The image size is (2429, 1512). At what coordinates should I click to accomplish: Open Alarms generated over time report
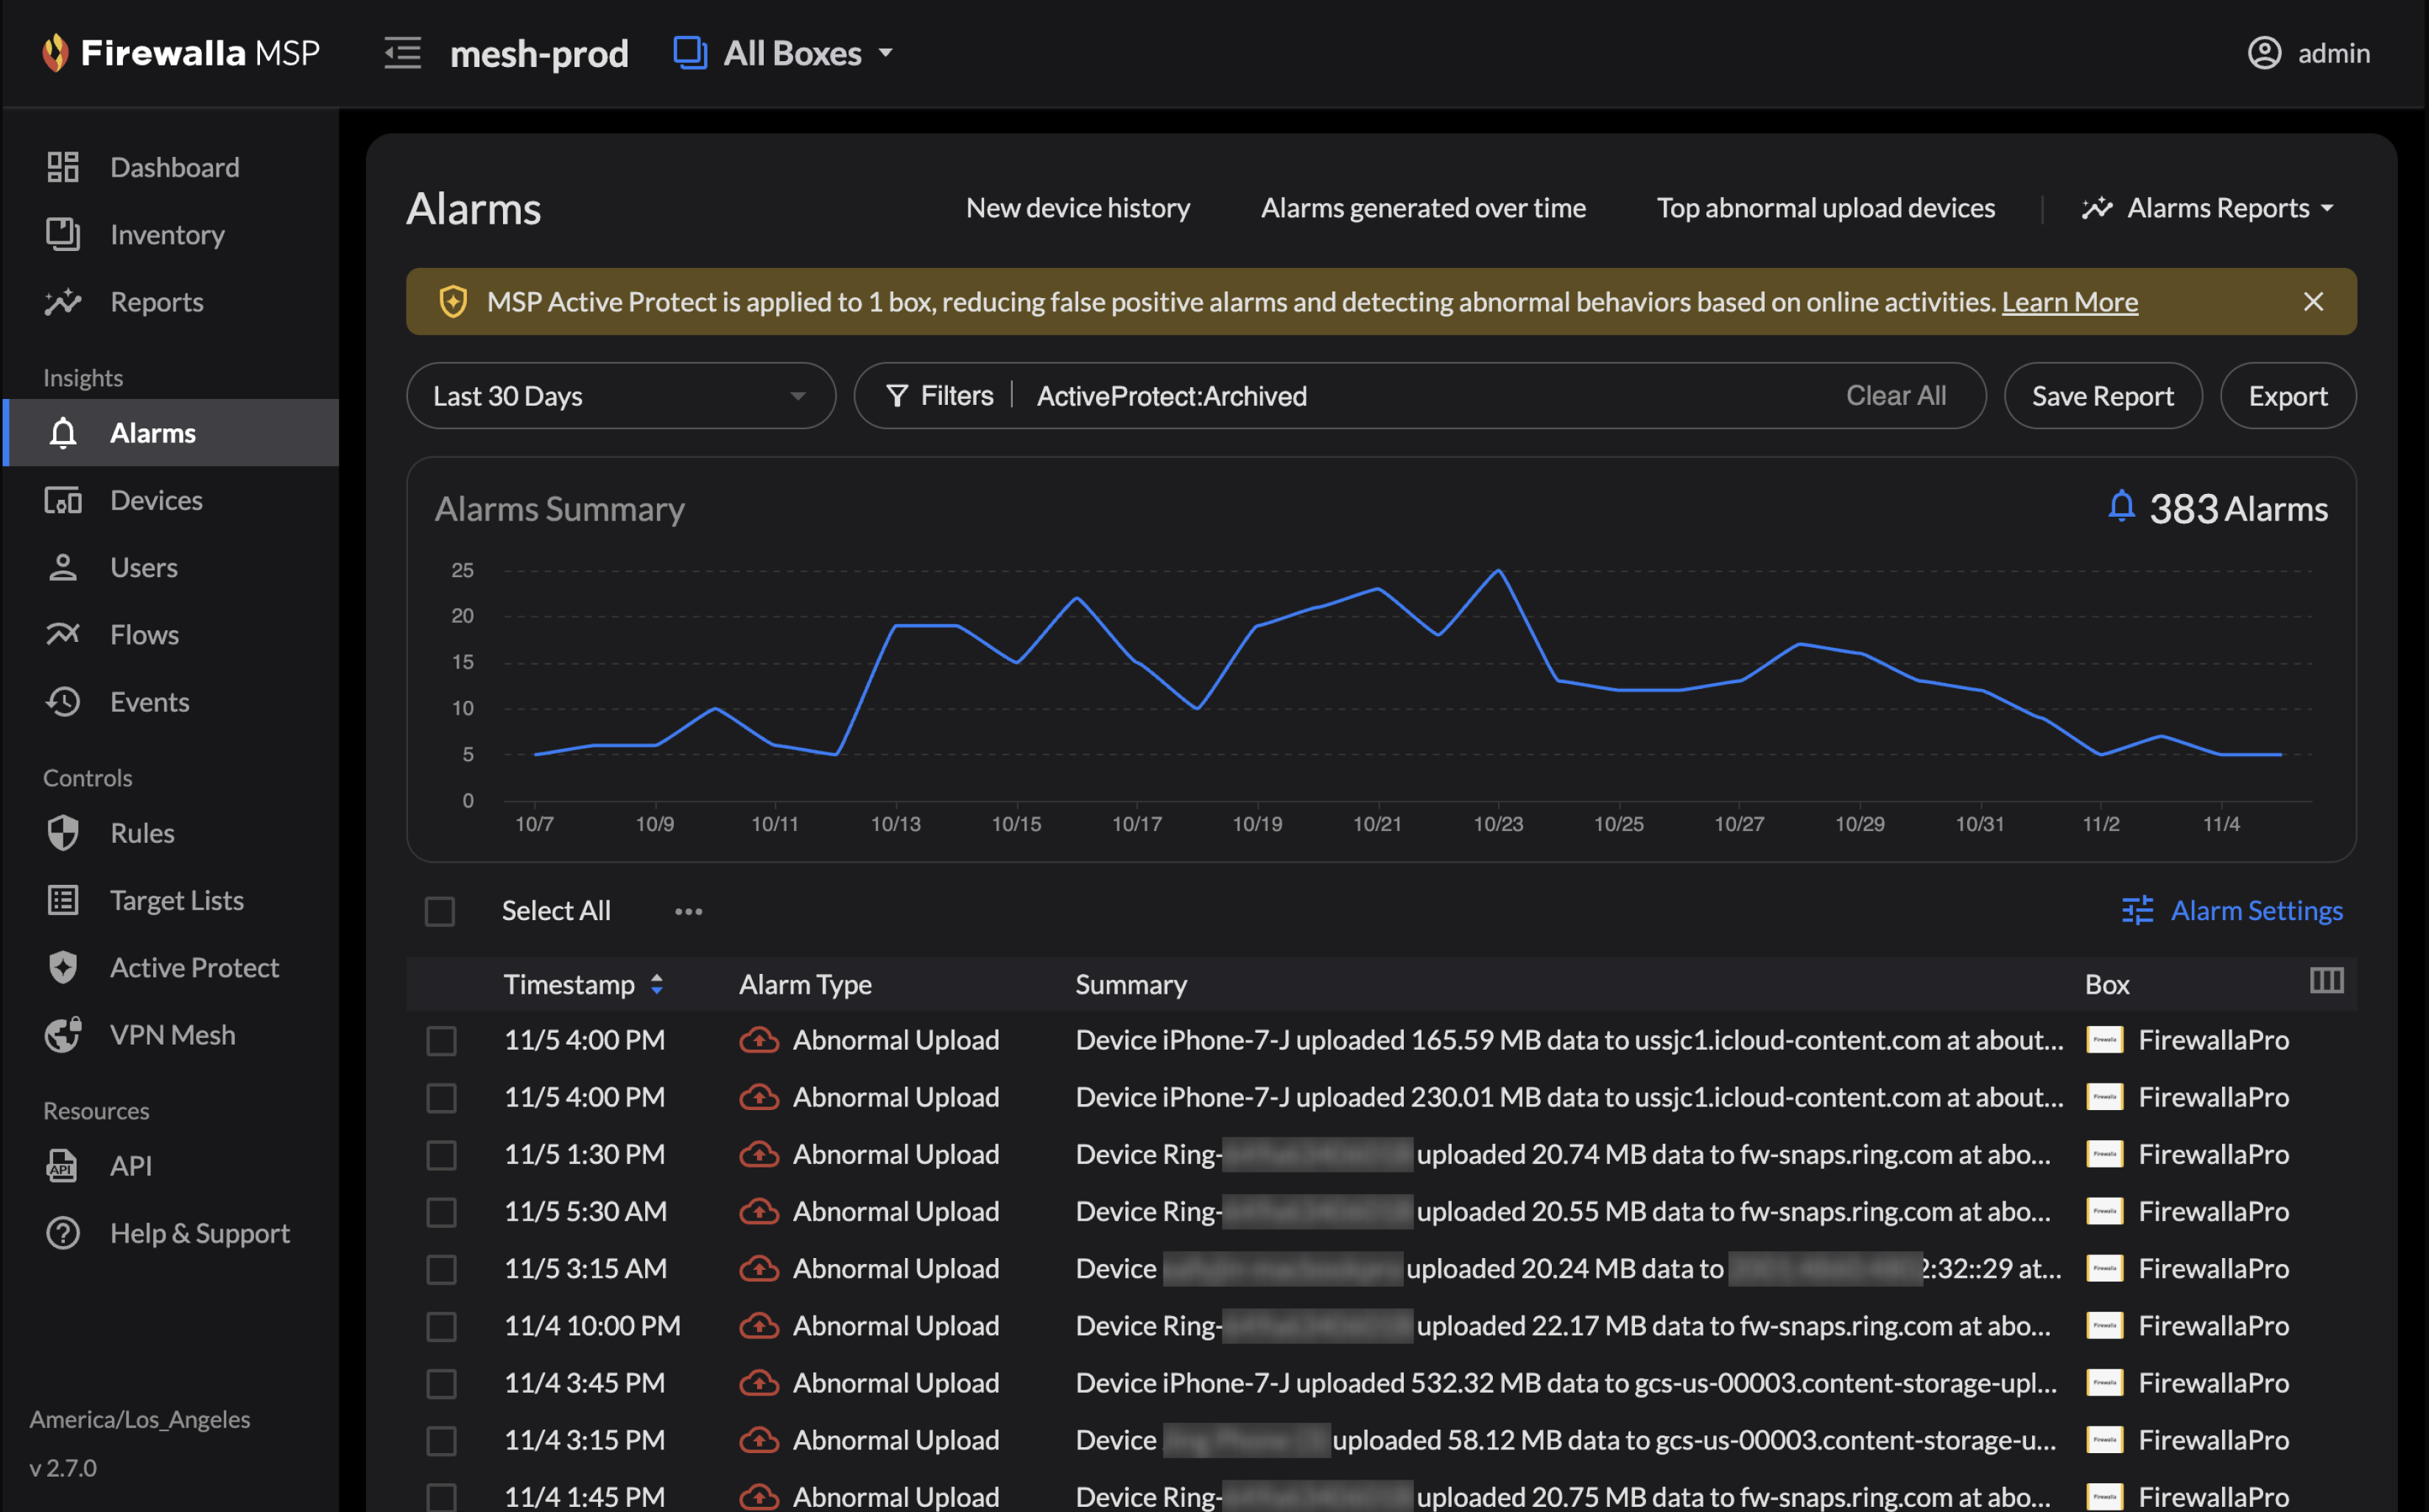pos(1423,208)
